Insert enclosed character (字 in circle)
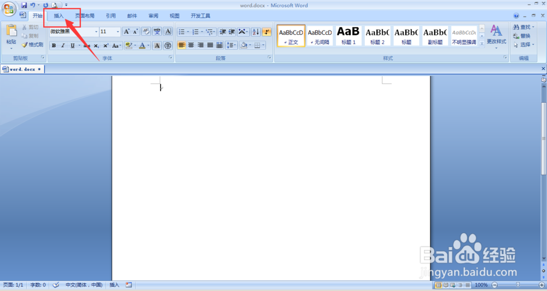This screenshot has width=547, height=291. pyautogui.click(x=168, y=46)
